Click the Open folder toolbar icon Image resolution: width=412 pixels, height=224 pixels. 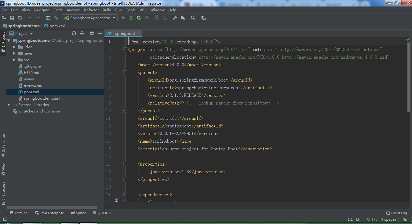[4, 18]
